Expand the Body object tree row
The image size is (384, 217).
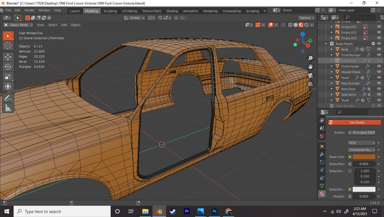(332, 49)
